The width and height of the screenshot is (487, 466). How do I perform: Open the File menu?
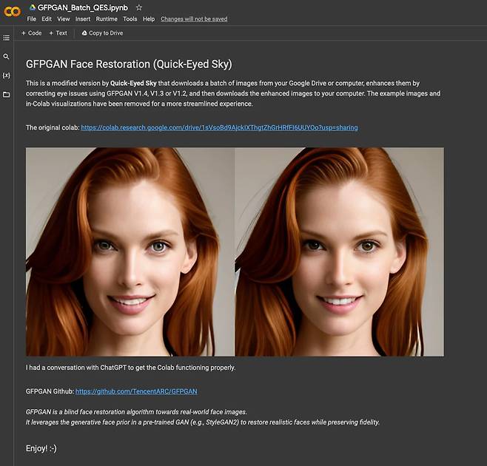(x=32, y=19)
